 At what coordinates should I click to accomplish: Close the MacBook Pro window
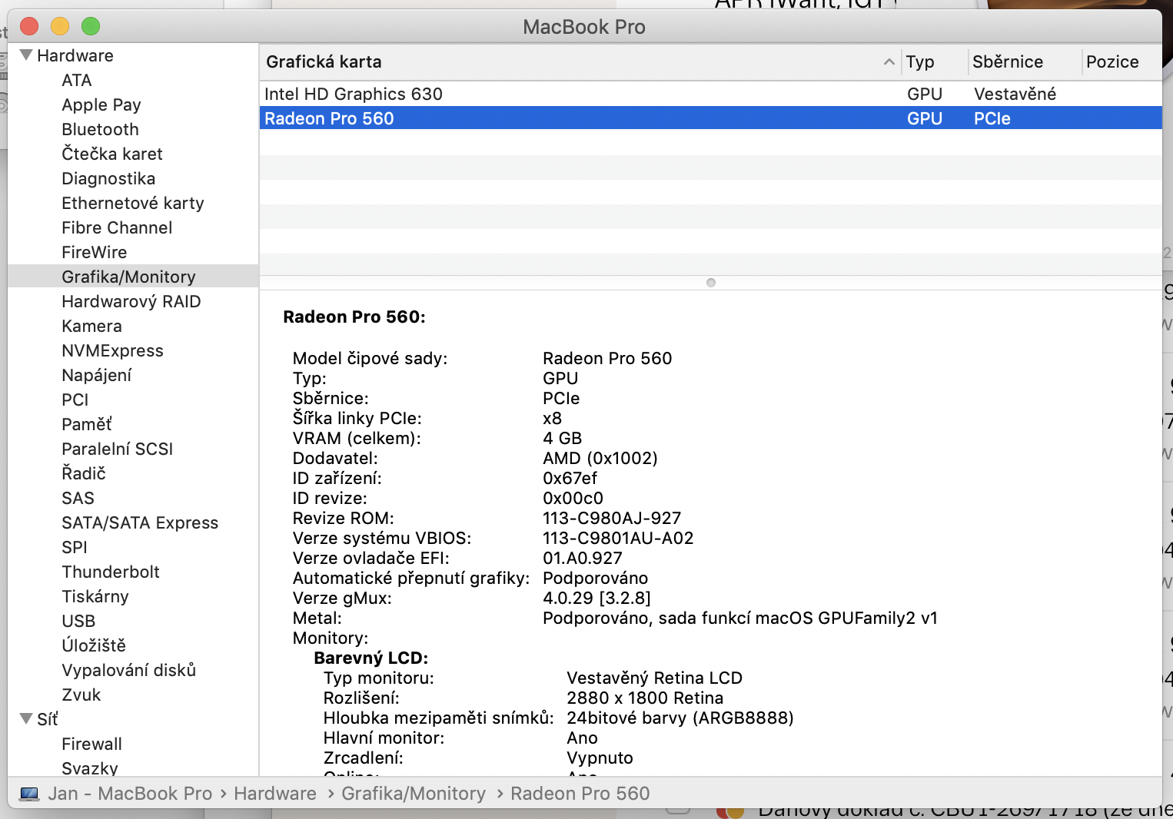click(29, 26)
